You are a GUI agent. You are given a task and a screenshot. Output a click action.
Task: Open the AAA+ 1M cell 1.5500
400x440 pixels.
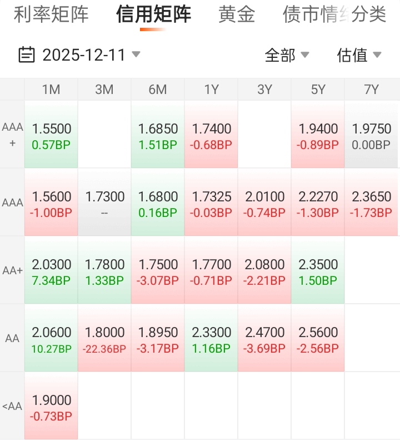[x=51, y=135]
